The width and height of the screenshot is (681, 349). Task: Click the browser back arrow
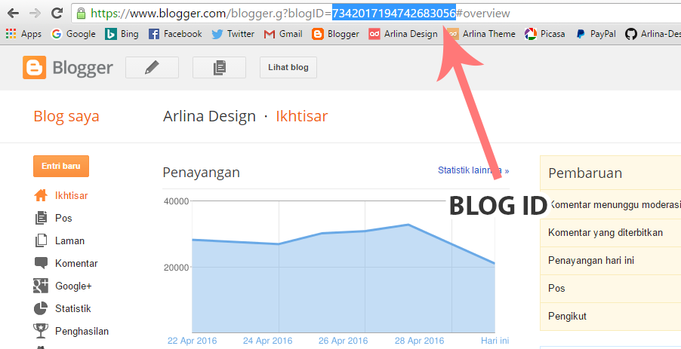[x=14, y=14]
